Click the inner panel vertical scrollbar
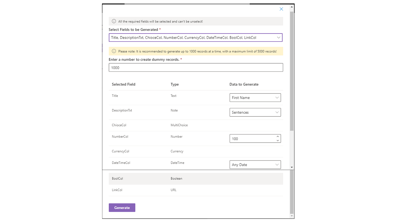The height and width of the screenshot is (223, 397). click(x=292, y=71)
